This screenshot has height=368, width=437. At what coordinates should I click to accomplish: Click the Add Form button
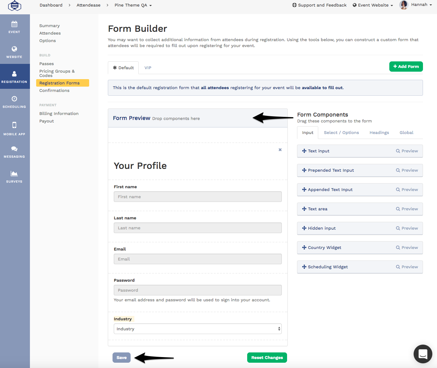(x=406, y=66)
